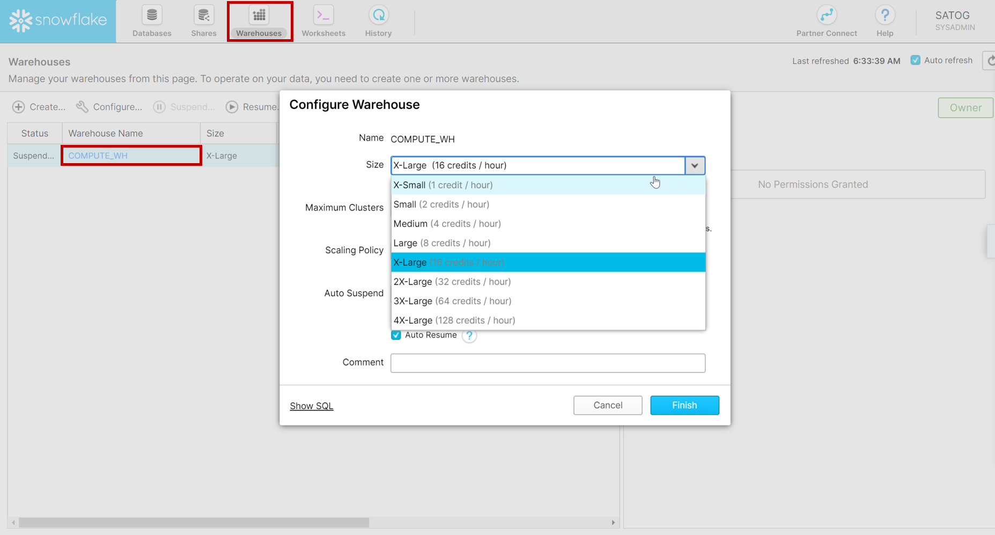Select X-Large (16 credits / hour) option

(x=548, y=262)
